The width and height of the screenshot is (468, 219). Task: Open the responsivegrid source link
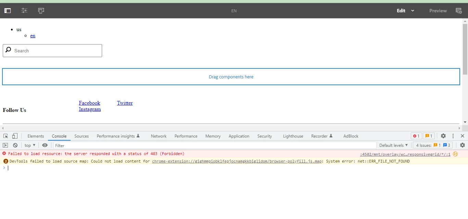[x=405, y=154]
